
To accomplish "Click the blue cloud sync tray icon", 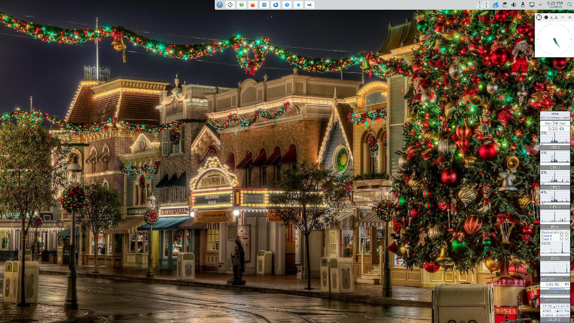I will (x=495, y=5).
